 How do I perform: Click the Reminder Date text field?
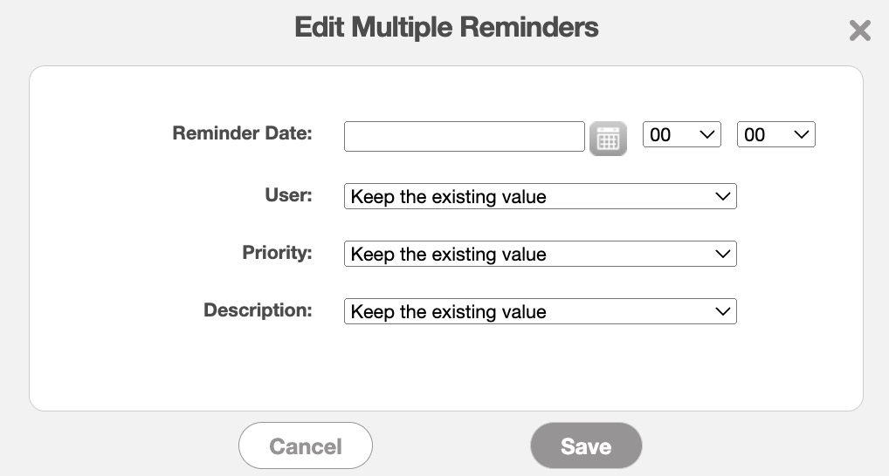(464, 136)
